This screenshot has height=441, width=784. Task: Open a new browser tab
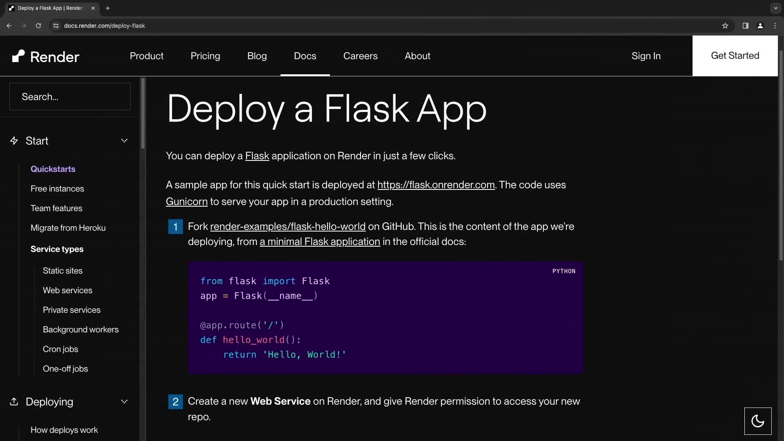(x=108, y=8)
